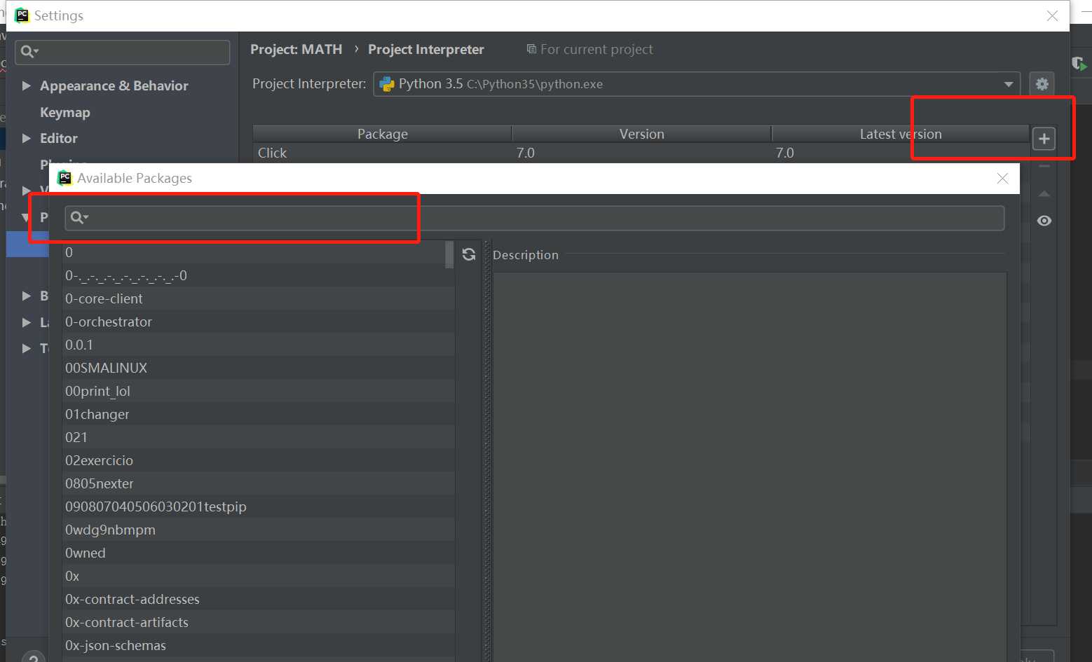Select package '0-orchestrator'
Screen dimensions: 1092x662
pos(259,322)
